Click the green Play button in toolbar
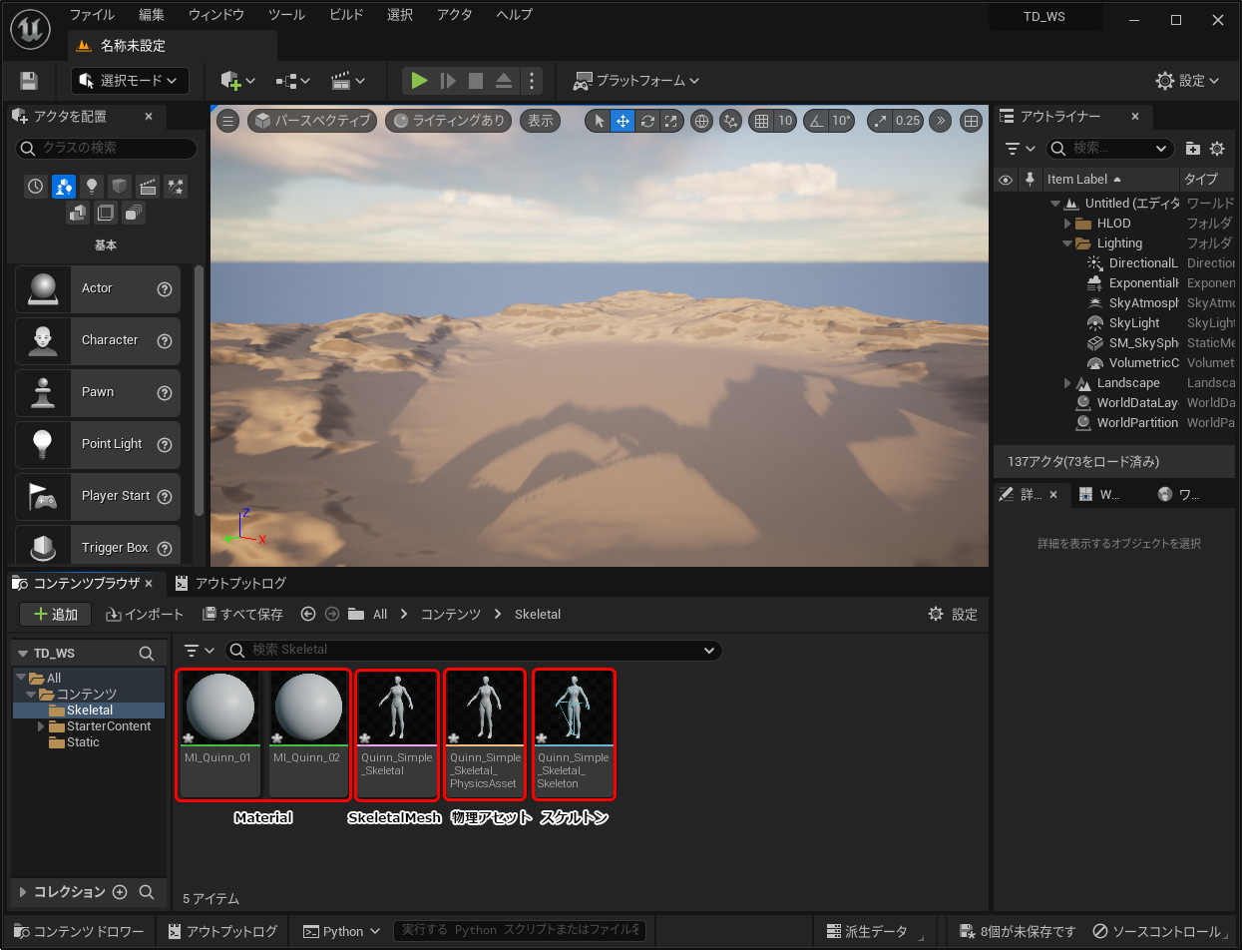1242x950 pixels. [x=419, y=81]
